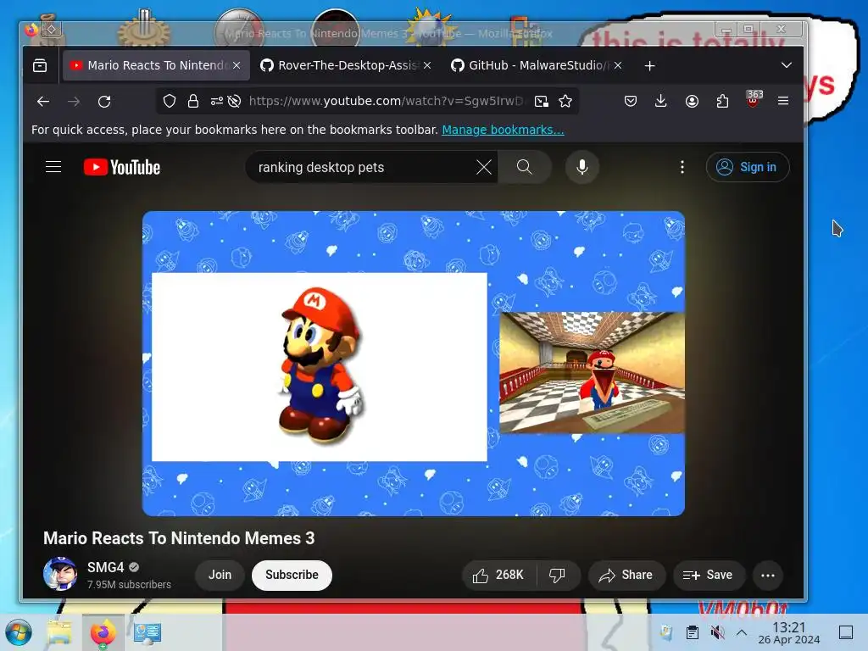Open the Extensions puzzle icon

pyautogui.click(x=722, y=101)
